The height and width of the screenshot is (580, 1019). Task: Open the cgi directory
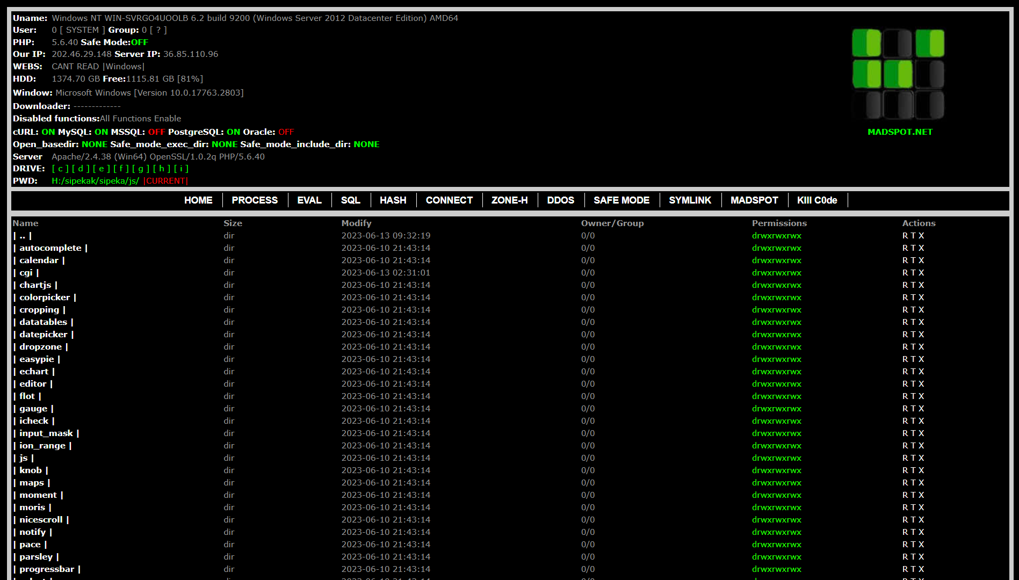pyautogui.click(x=26, y=273)
